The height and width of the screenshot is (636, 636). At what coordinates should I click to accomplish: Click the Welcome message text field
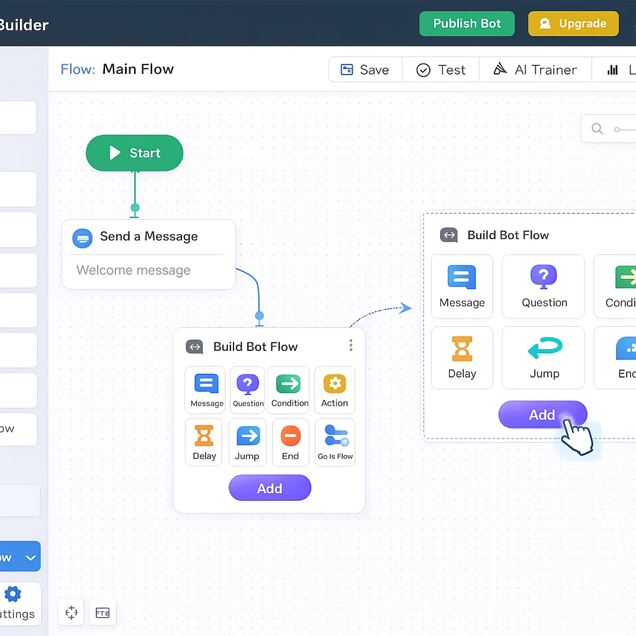tap(148, 271)
